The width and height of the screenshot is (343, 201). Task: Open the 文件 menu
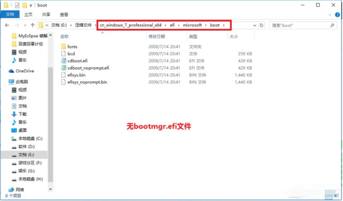click(x=8, y=14)
